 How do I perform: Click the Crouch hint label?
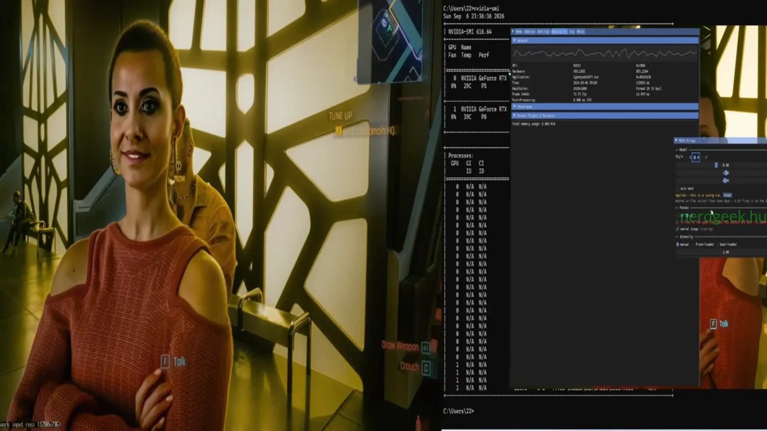409,366
